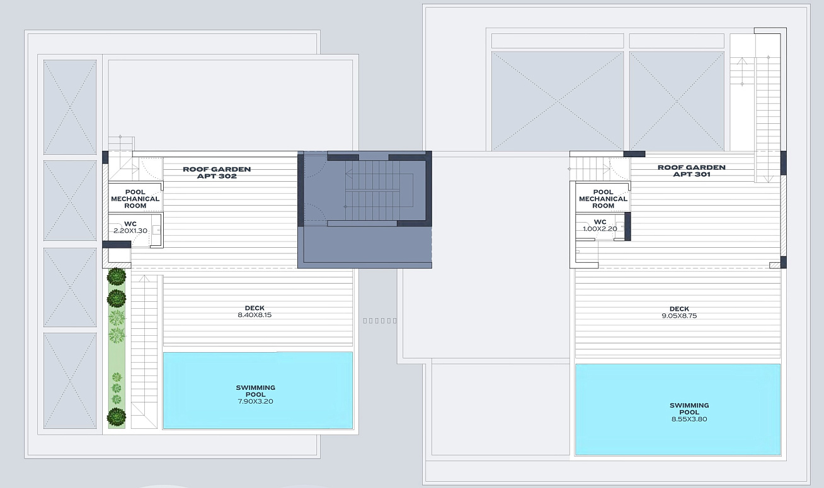824x488 pixels.
Task: Select the 8.55X3.80 swimming pool
Action: pyautogui.click(x=677, y=409)
